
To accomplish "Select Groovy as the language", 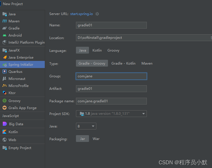I will click(x=113, y=50).
